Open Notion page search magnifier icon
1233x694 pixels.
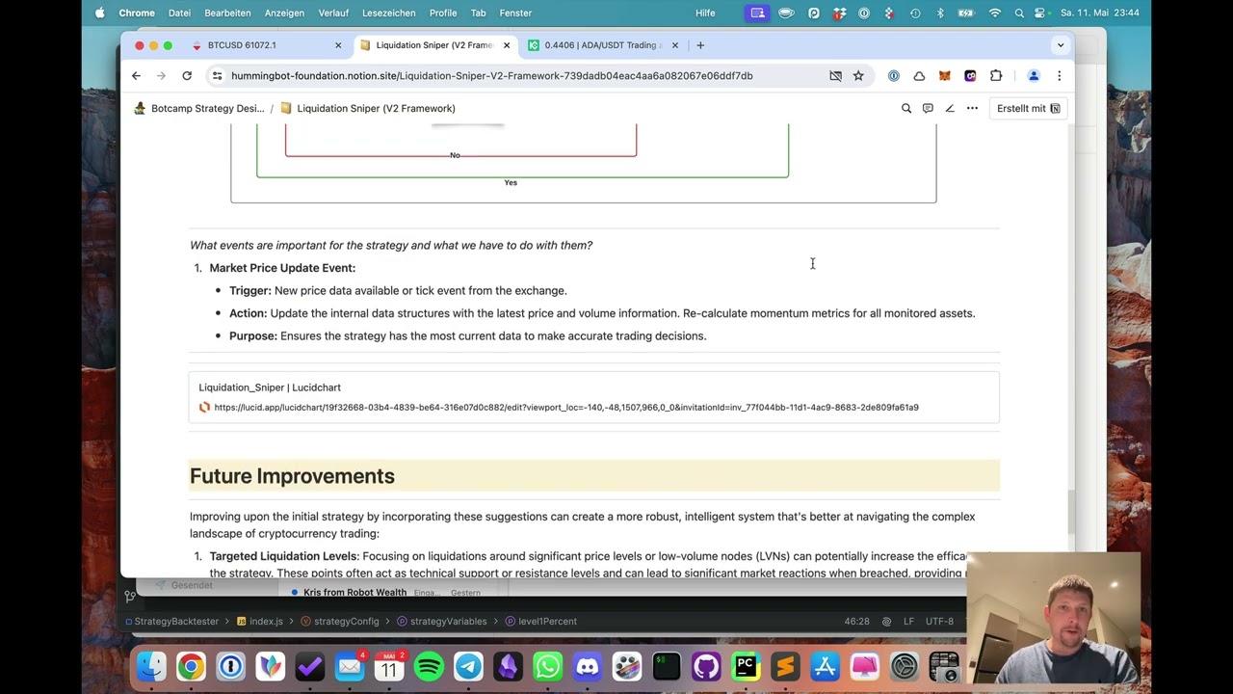click(x=905, y=108)
